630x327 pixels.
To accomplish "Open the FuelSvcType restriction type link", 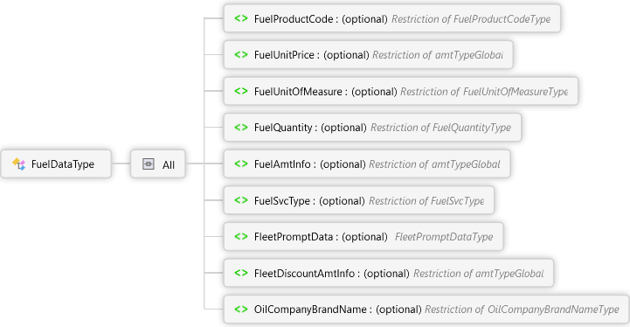I will pos(426,201).
